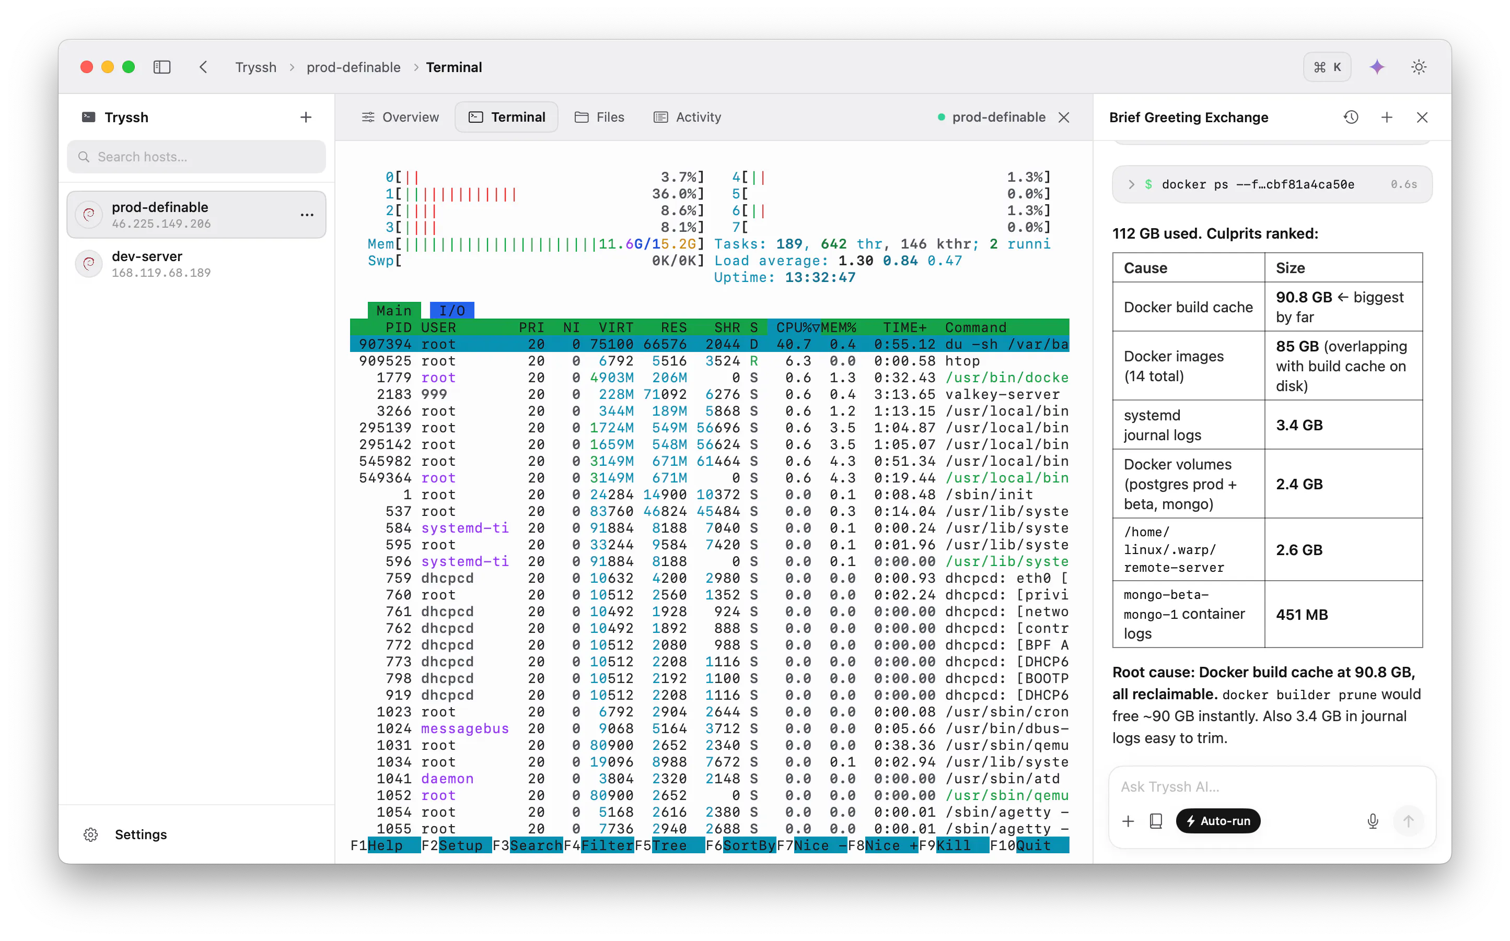Go back with the left arrow icon
The height and width of the screenshot is (941, 1510).
coord(203,67)
